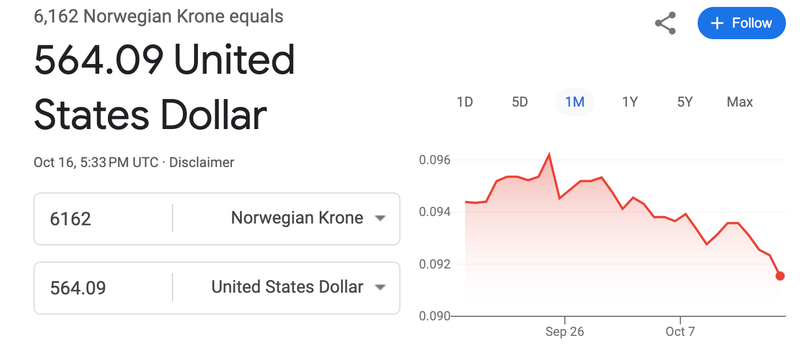809x348 pixels.
Task: Click the 6162 amount input field
Action: [104, 219]
